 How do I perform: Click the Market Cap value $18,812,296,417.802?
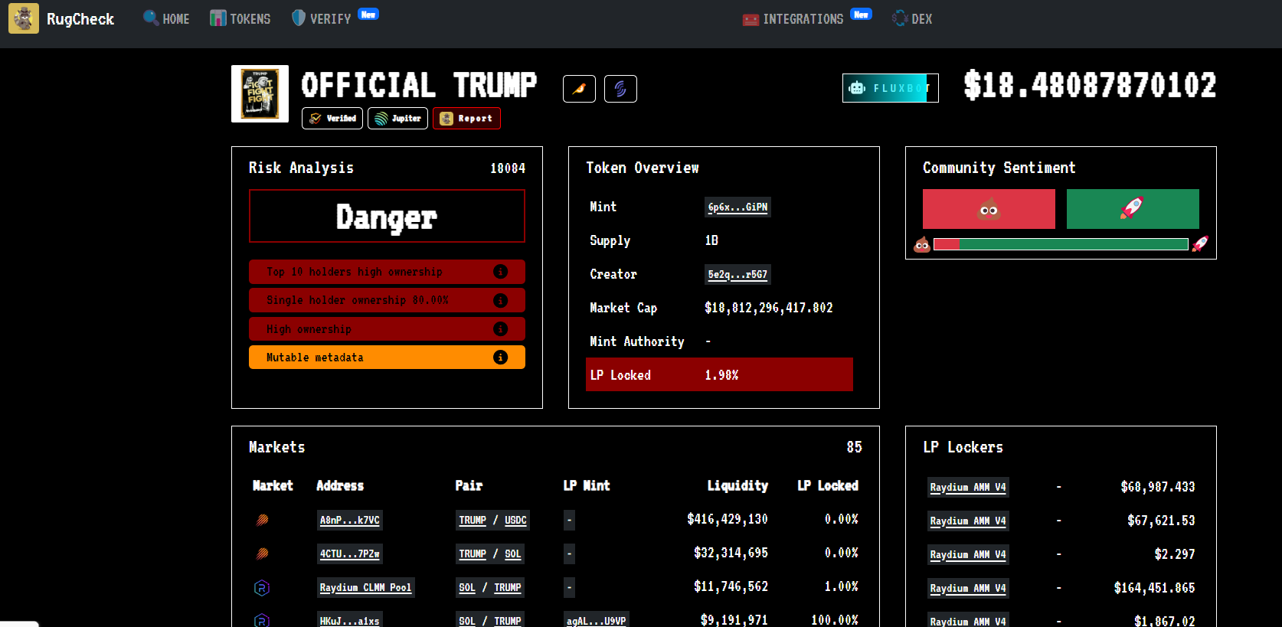769,308
